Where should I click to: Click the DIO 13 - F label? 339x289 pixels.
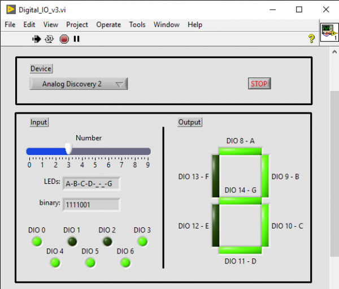[x=193, y=176]
